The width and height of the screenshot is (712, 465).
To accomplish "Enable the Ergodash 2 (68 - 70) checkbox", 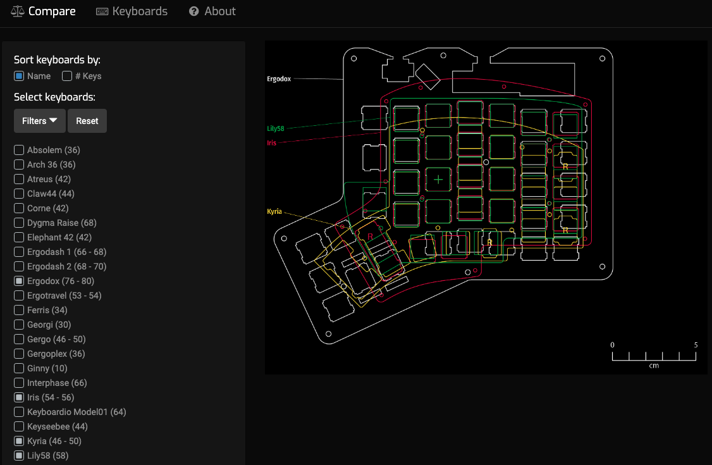I will pyautogui.click(x=19, y=266).
